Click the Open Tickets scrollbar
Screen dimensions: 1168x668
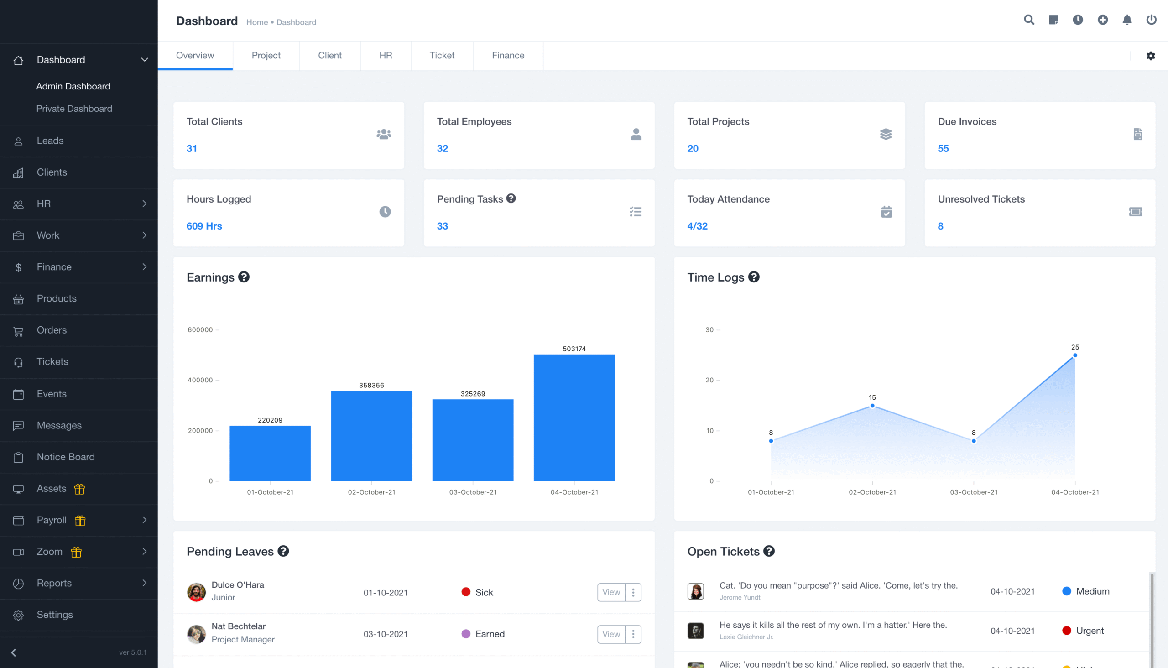tap(1152, 615)
